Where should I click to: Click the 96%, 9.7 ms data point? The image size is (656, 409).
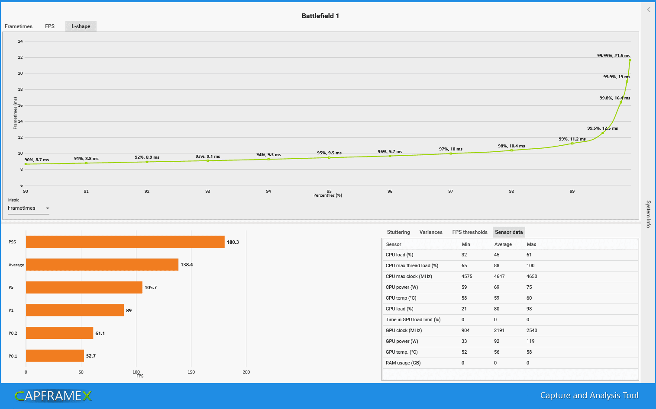pos(390,156)
